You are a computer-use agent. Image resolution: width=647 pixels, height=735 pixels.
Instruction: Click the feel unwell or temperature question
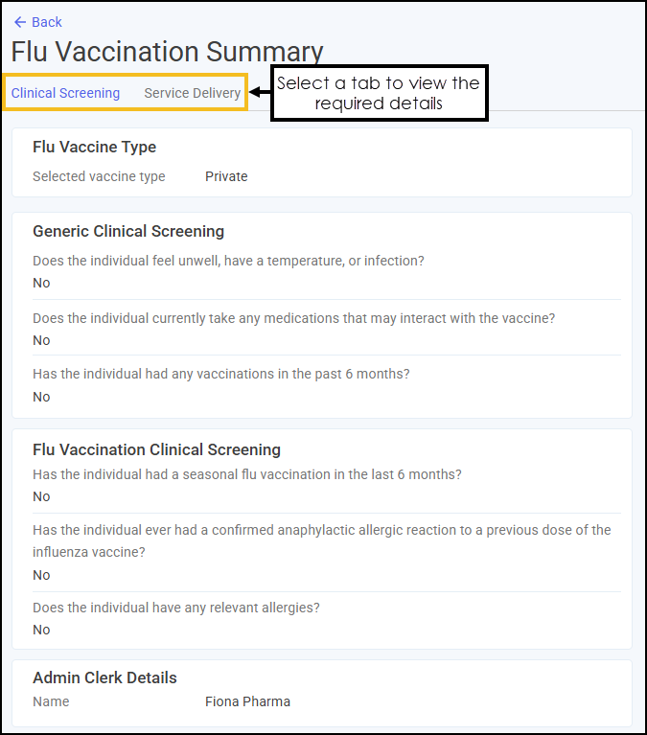tap(228, 261)
